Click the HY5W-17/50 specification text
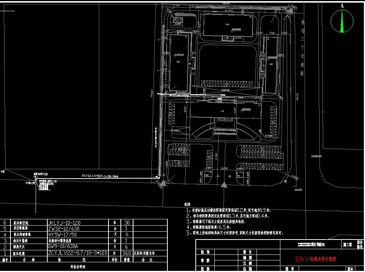The width and height of the screenshot is (365, 272). point(62,235)
